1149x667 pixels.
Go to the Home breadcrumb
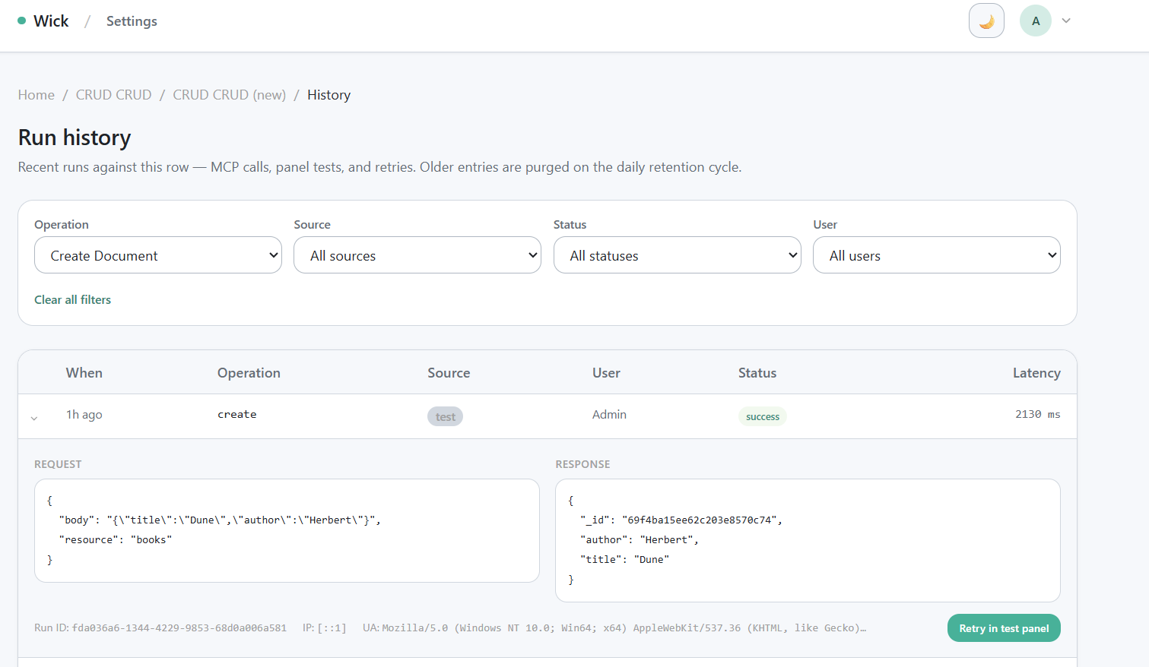(x=37, y=95)
